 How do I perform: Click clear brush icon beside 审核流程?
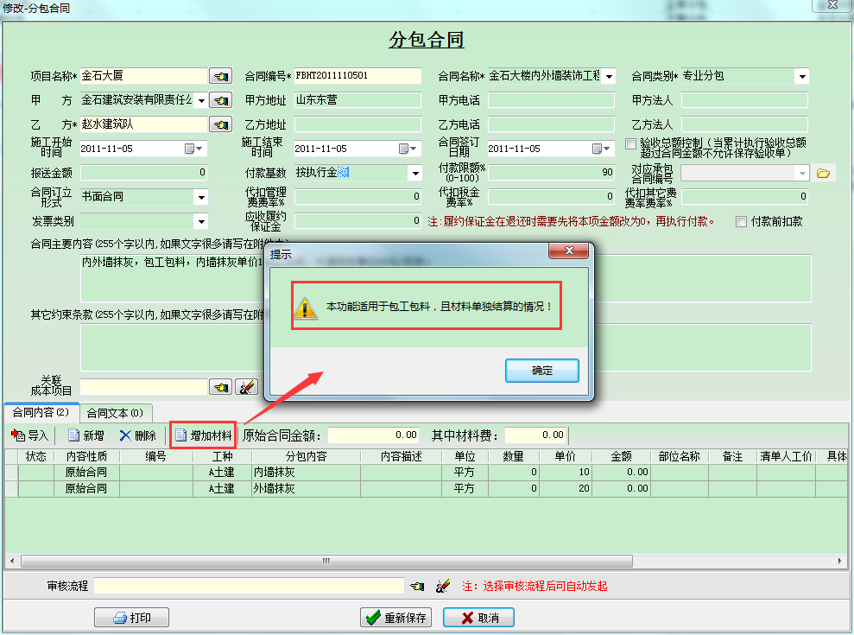pyautogui.click(x=443, y=587)
